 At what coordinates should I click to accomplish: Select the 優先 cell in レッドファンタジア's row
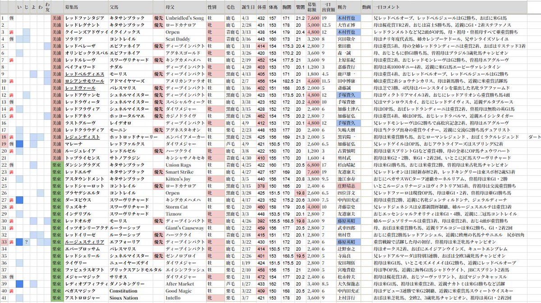pyautogui.click(x=158, y=18)
